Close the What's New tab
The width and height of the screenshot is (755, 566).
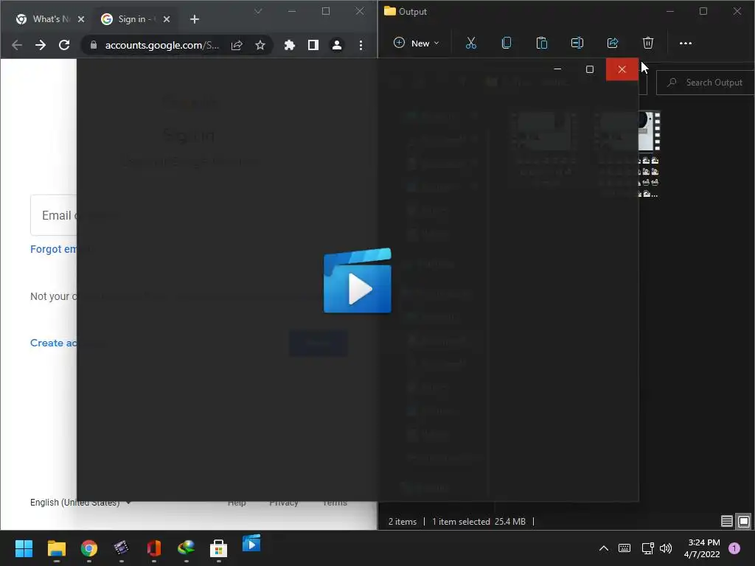tap(81, 19)
